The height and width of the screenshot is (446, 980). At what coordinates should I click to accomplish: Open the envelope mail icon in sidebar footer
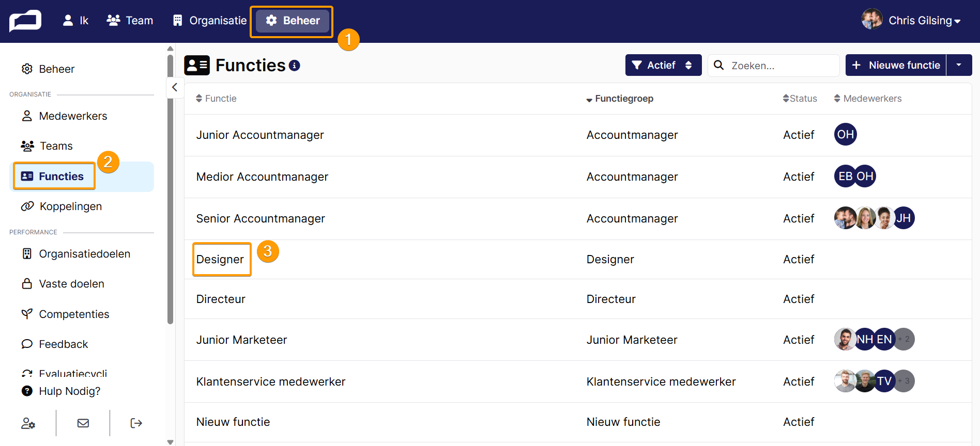tap(83, 423)
